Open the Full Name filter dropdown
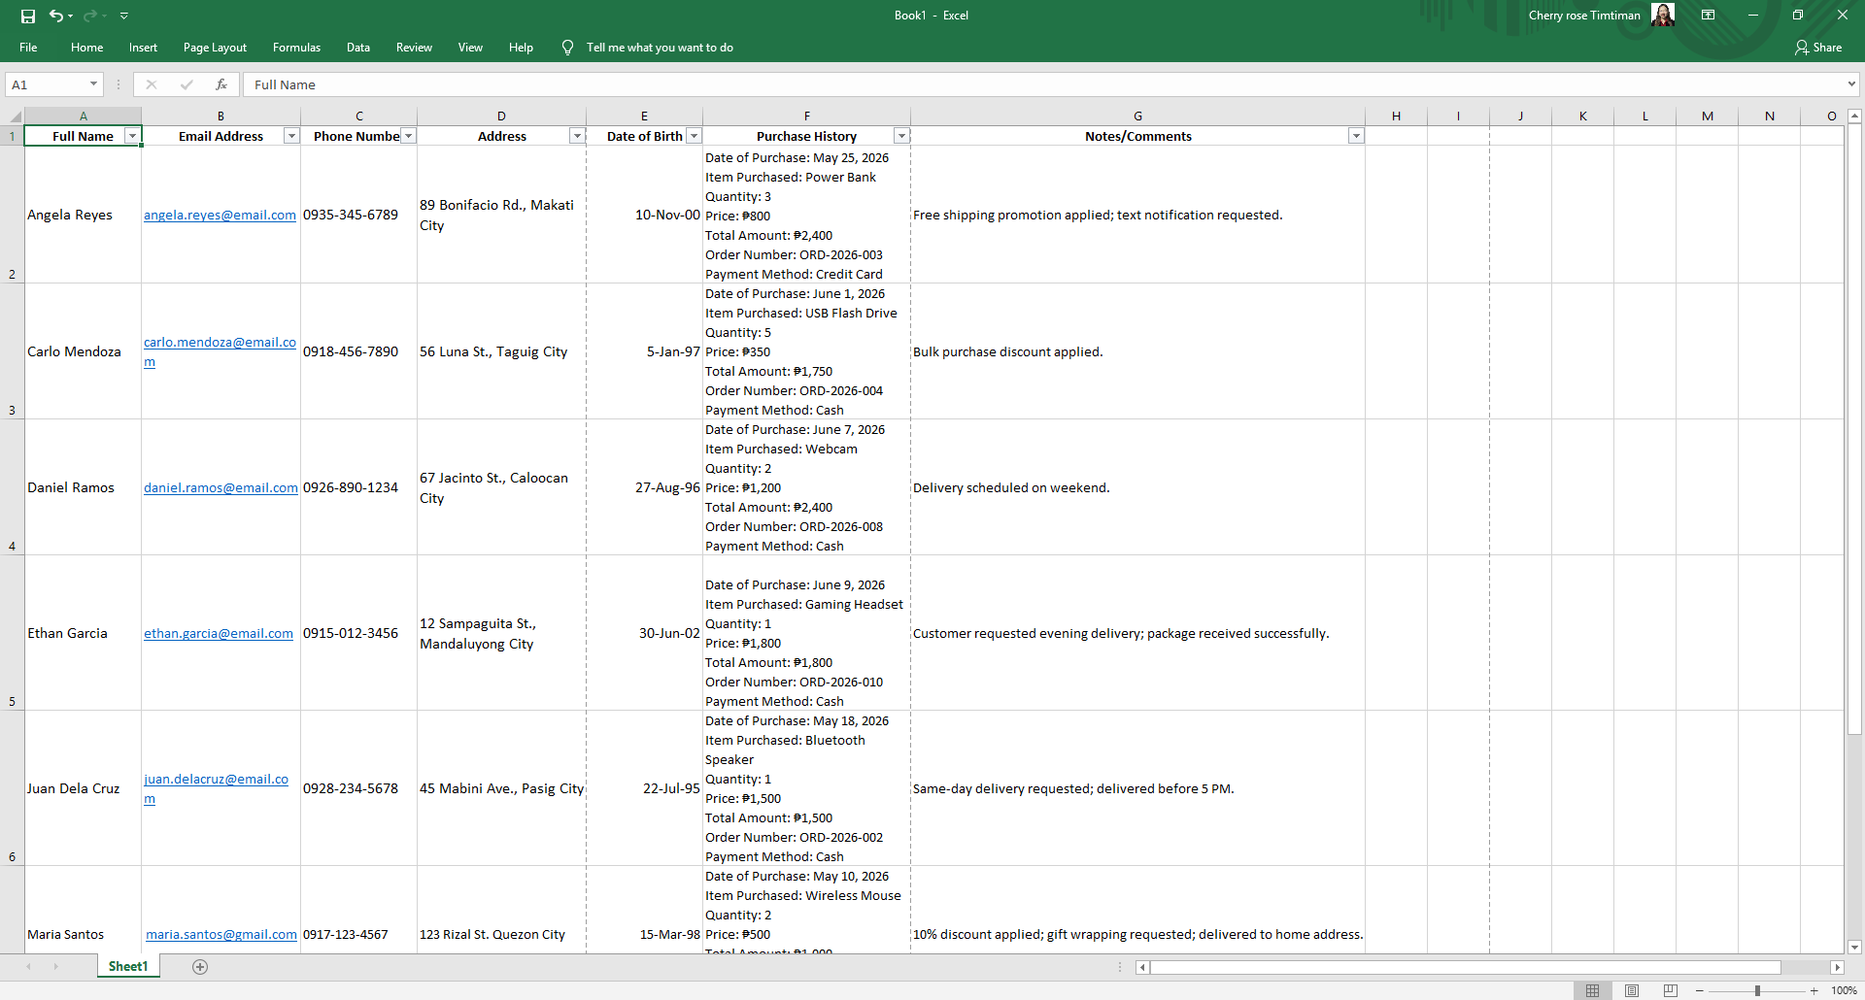 [x=132, y=136]
